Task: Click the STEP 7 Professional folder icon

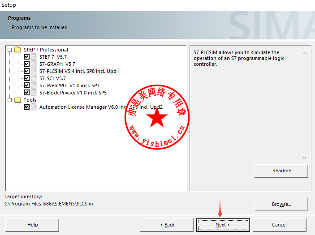Action: [17, 49]
